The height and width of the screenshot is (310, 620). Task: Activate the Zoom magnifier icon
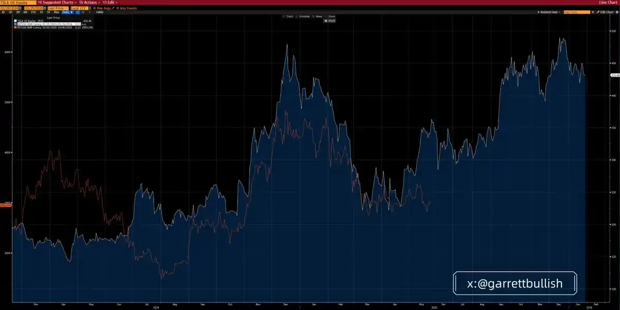tap(326, 16)
